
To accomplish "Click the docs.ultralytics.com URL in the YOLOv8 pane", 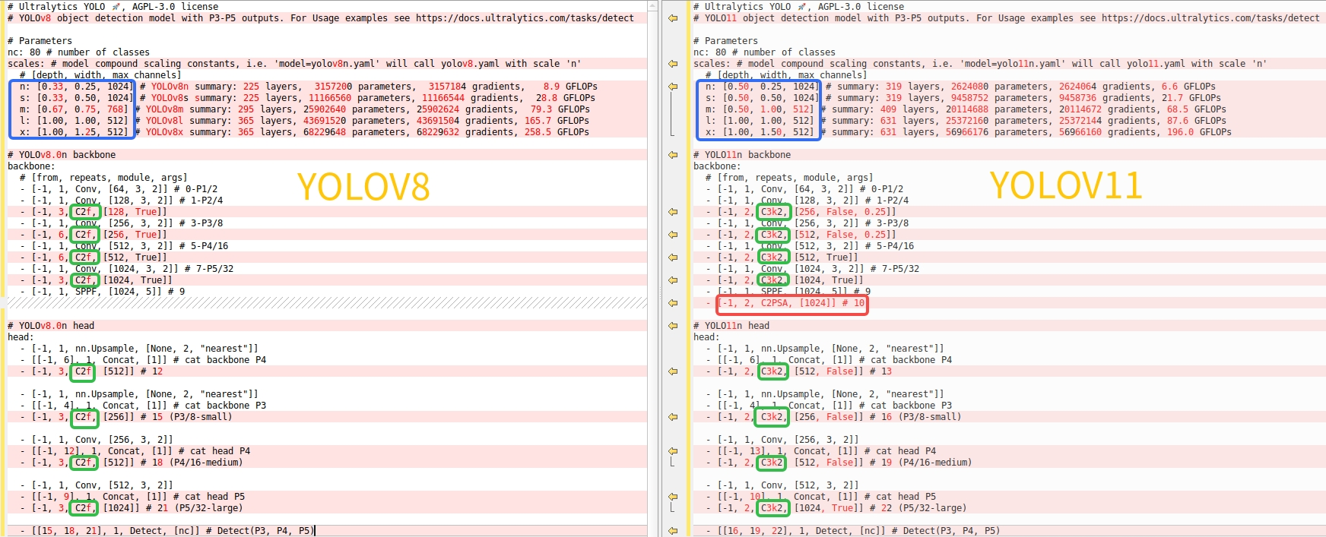I will [x=525, y=18].
